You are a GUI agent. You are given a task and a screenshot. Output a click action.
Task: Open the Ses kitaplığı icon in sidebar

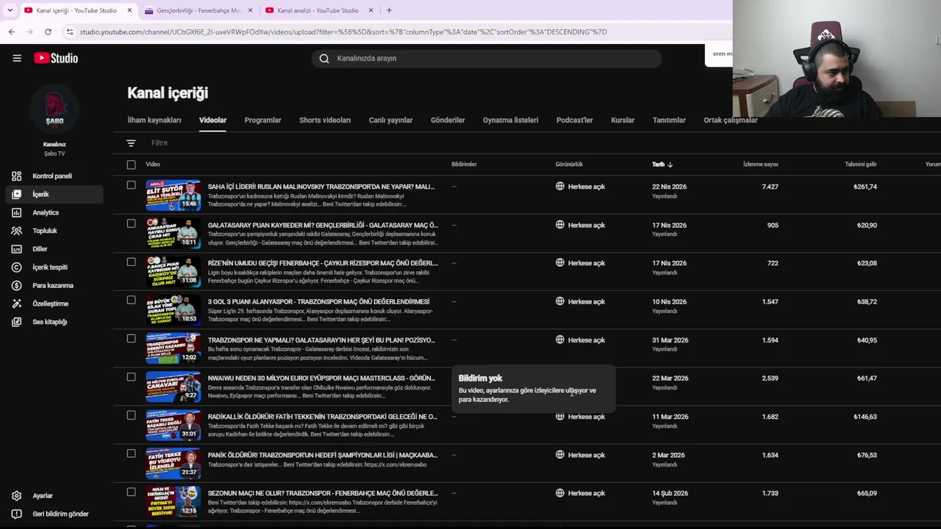(x=16, y=322)
